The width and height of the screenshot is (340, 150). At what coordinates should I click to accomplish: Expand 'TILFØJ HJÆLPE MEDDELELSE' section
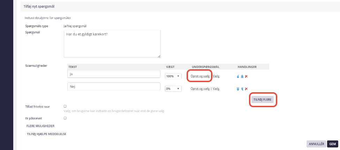(x=46, y=134)
